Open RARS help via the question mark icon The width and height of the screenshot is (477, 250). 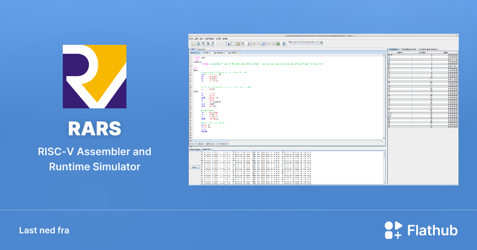pyautogui.click(x=284, y=43)
